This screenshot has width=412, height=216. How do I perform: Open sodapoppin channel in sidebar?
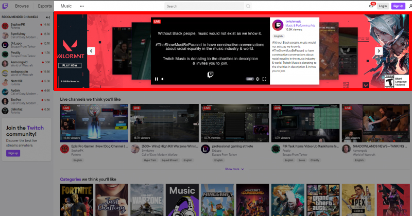(26, 73)
